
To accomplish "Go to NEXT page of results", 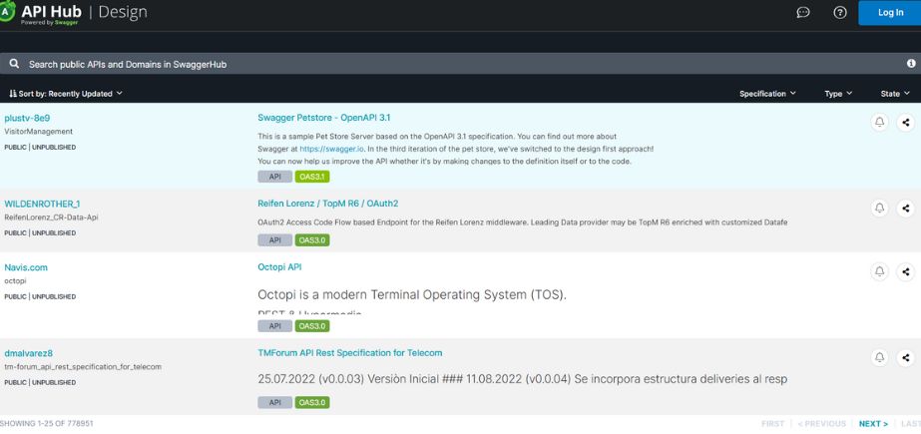I will pos(873,423).
